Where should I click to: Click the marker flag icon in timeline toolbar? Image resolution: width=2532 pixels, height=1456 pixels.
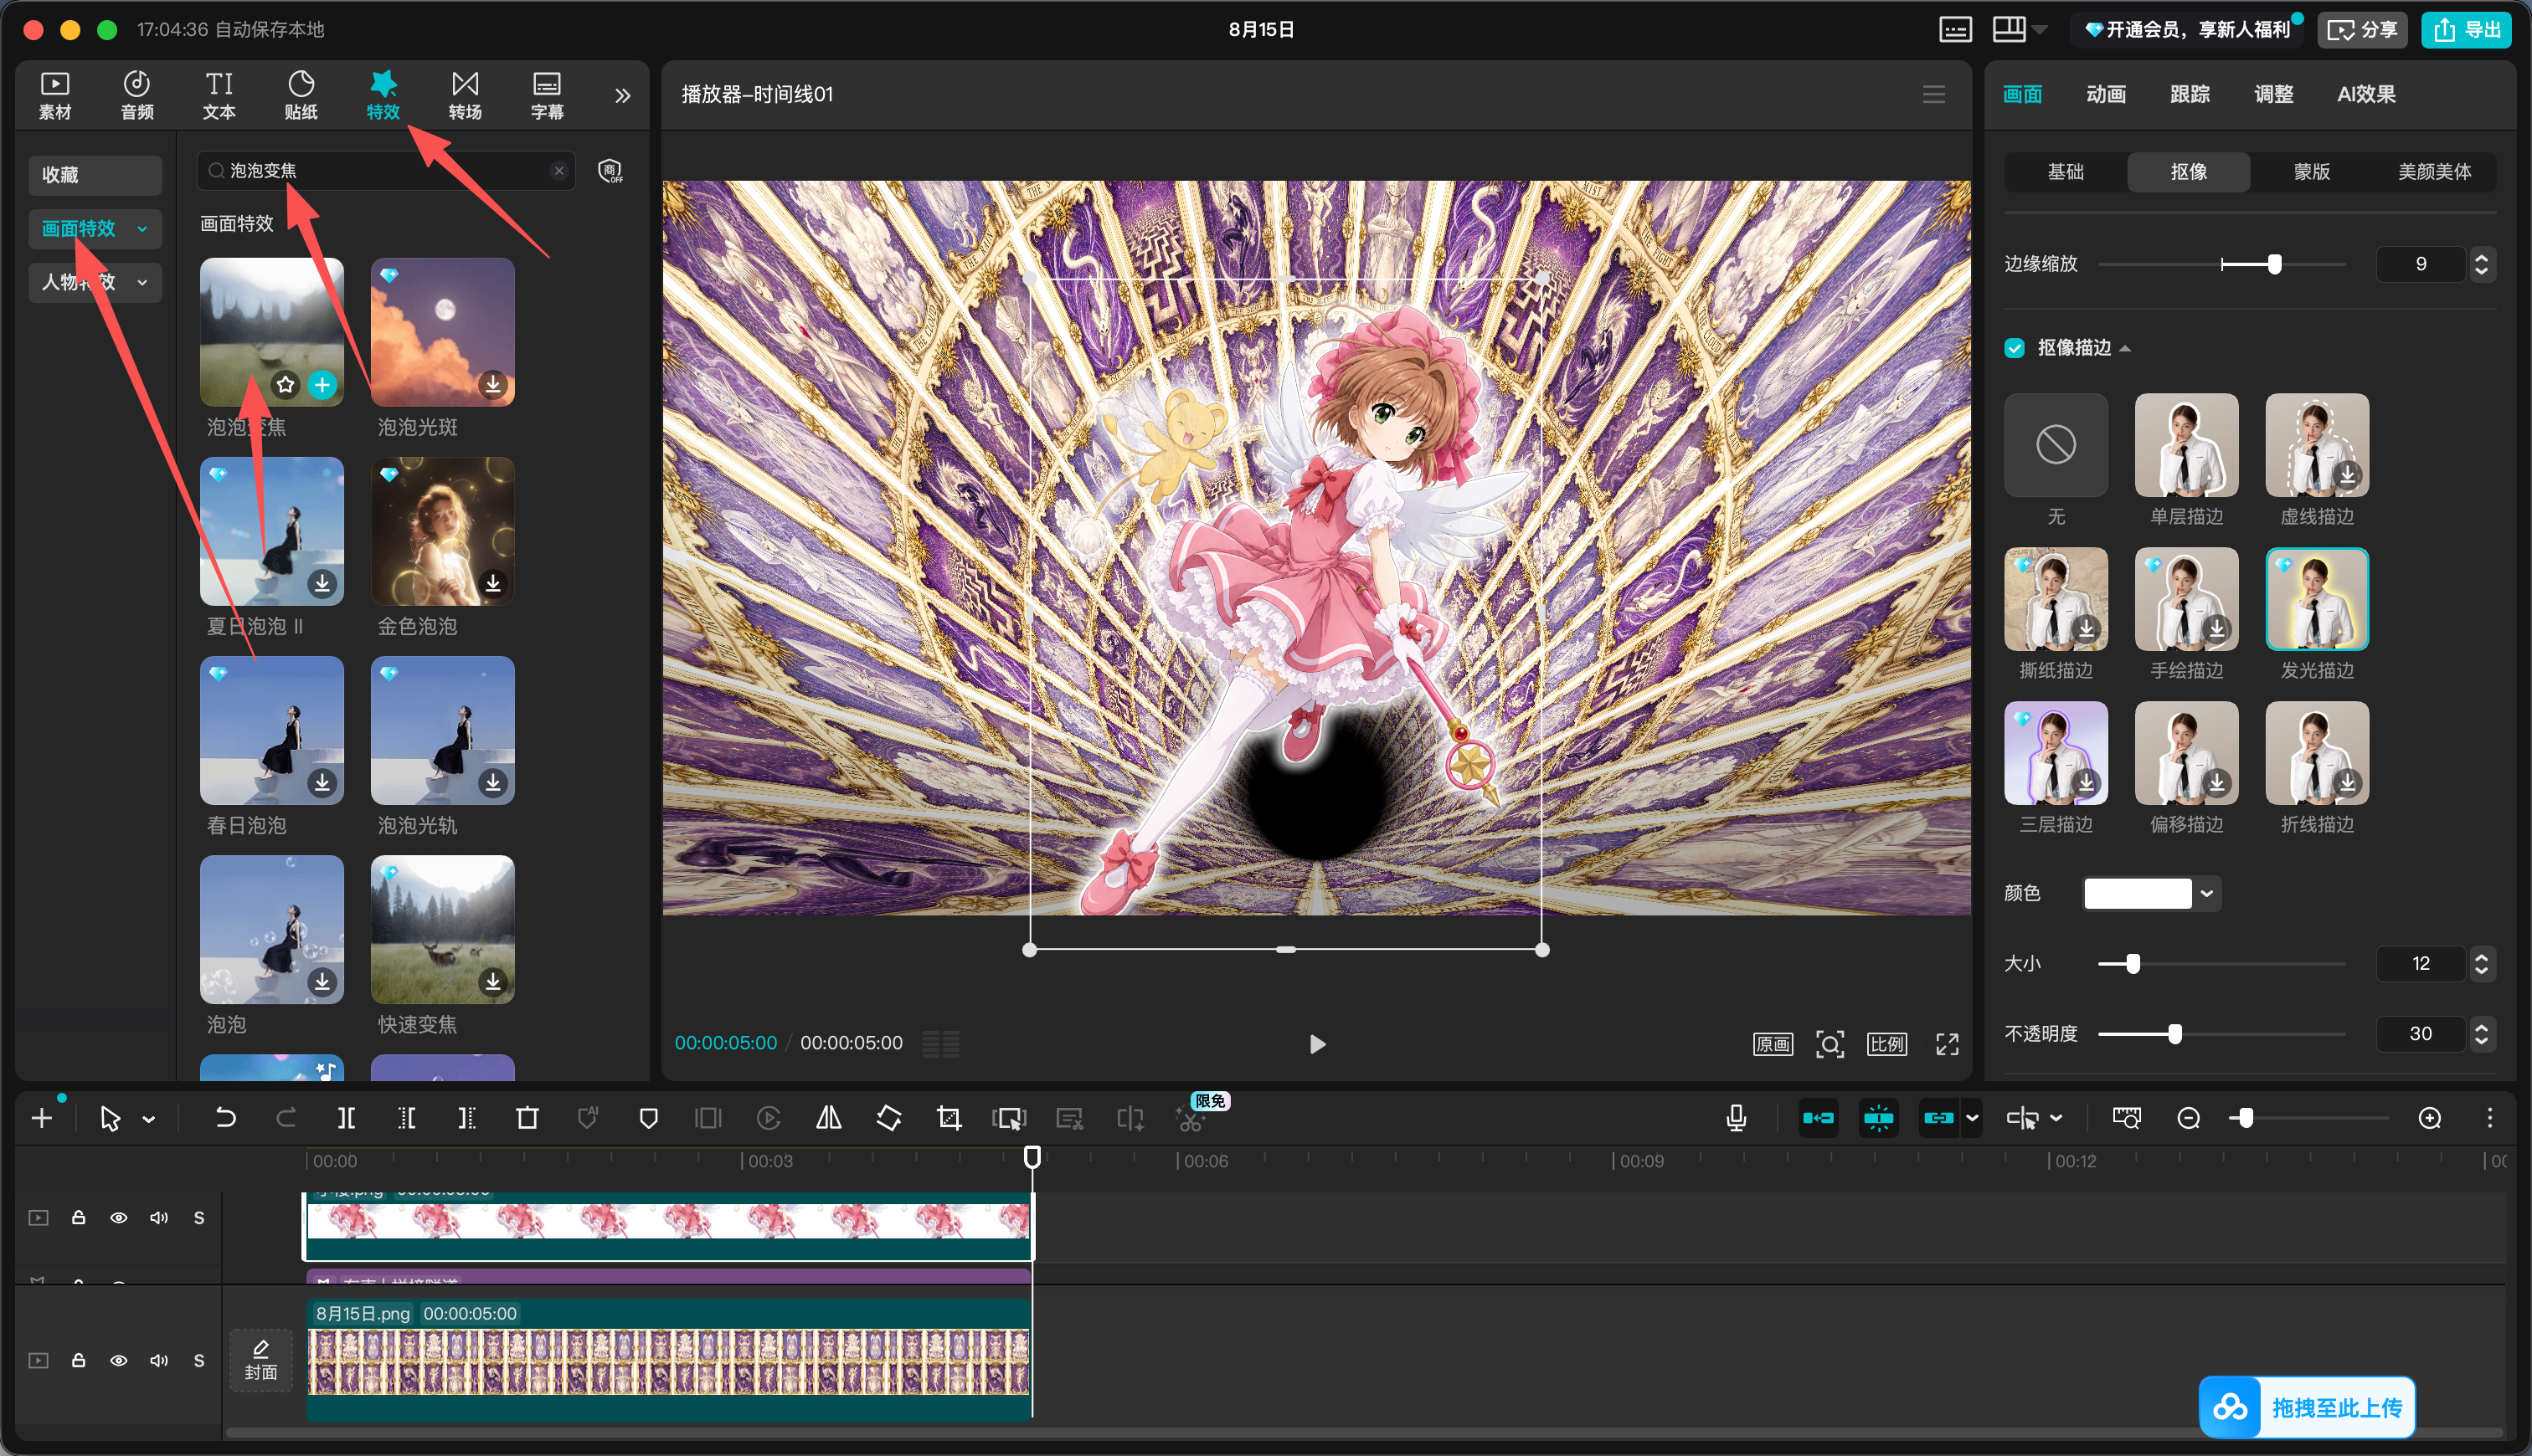click(x=648, y=1118)
